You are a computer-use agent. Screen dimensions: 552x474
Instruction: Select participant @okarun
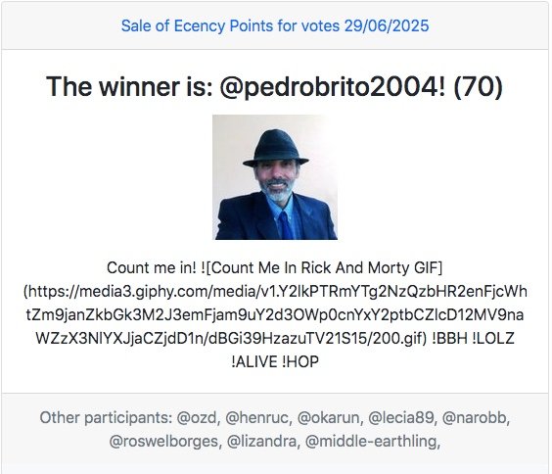pyautogui.click(x=330, y=418)
